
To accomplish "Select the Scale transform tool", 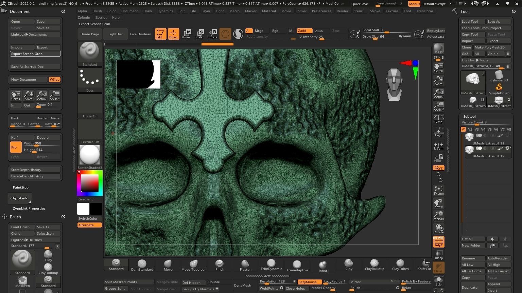I will click(x=199, y=34).
